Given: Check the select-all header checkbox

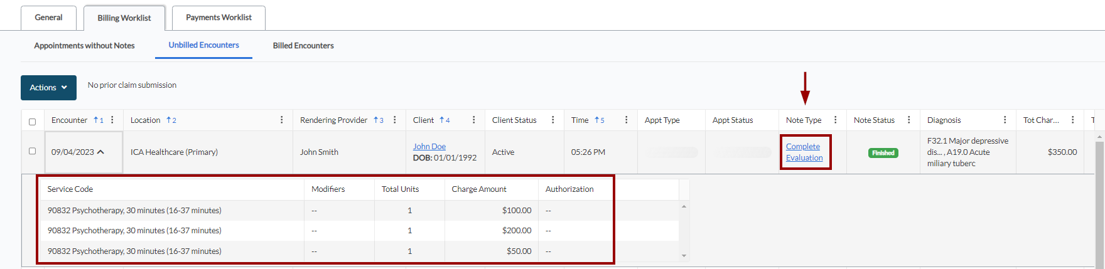Looking at the screenshot, I should [x=33, y=122].
